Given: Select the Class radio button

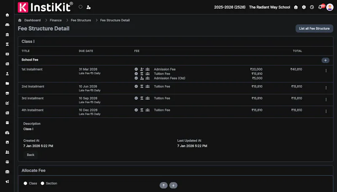Looking at the screenshot, I should 25,183.
